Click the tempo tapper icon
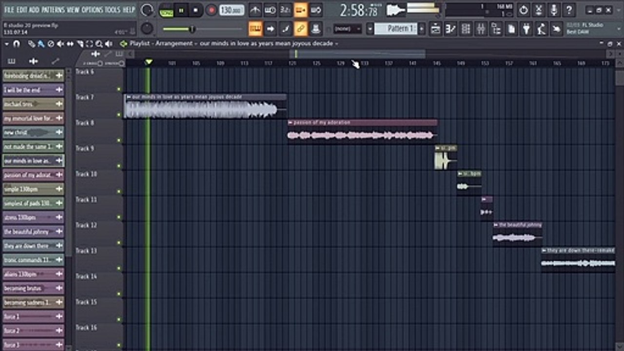This screenshot has height=351, width=624. (542, 29)
